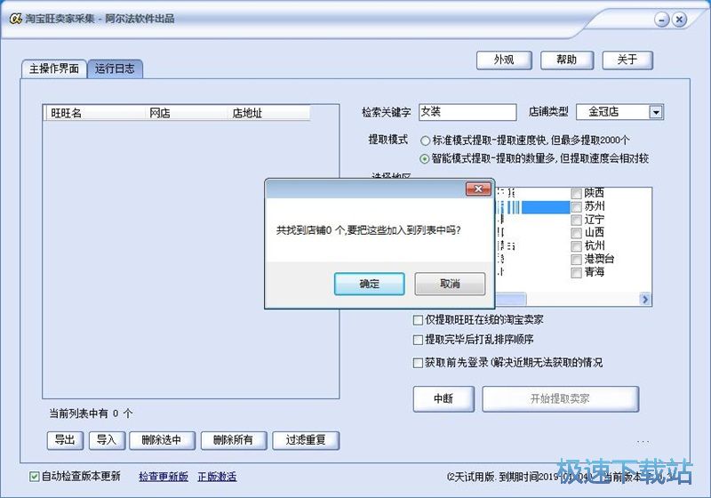The image size is (711, 498).
Task: Minimize the main window
Action: tap(662, 20)
